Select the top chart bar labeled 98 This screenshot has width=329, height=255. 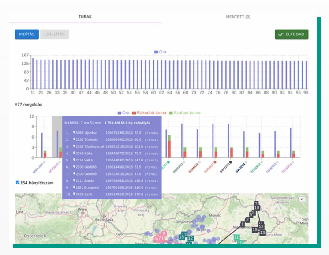(307, 75)
